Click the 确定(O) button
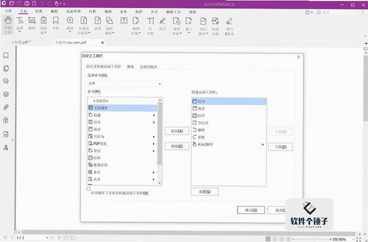 [251, 210]
